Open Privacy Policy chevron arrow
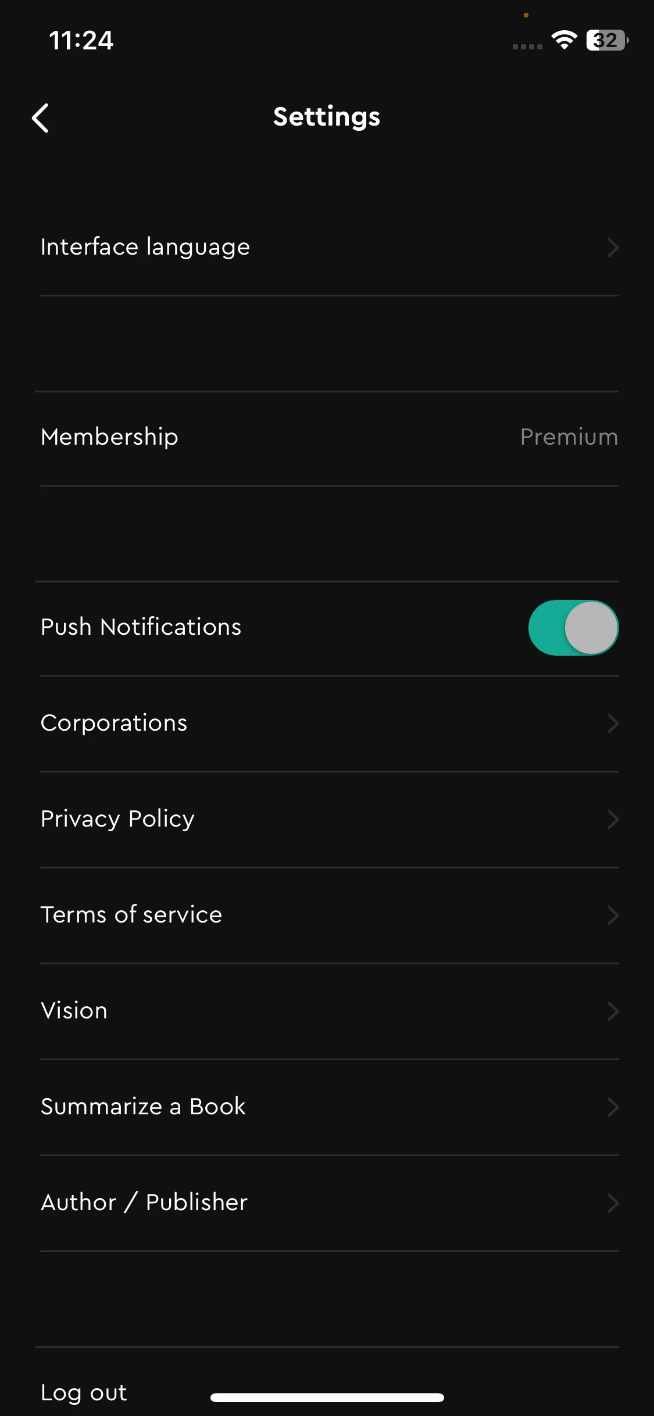The height and width of the screenshot is (1416, 654). coord(613,820)
